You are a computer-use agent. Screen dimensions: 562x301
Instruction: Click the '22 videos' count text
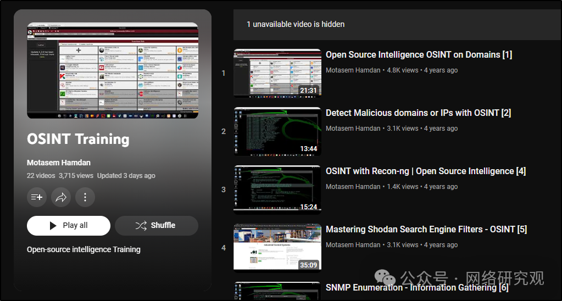[41, 176]
